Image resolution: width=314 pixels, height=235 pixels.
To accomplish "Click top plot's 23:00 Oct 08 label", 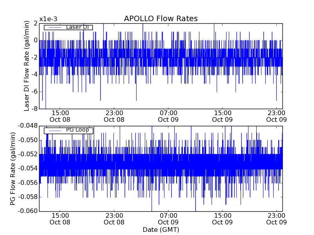I will [x=114, y=116].
